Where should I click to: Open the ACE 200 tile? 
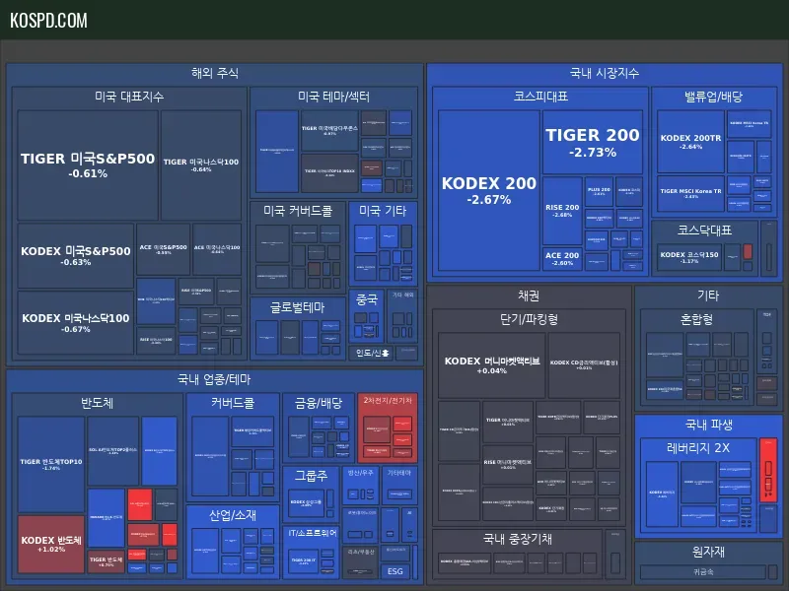(x=562, y=259)
